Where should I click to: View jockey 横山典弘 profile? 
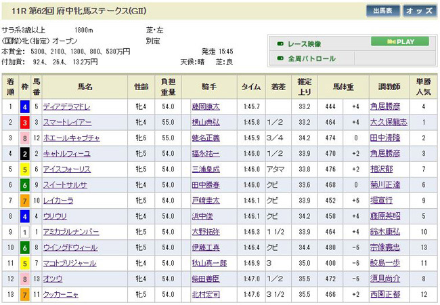point(207,123)
